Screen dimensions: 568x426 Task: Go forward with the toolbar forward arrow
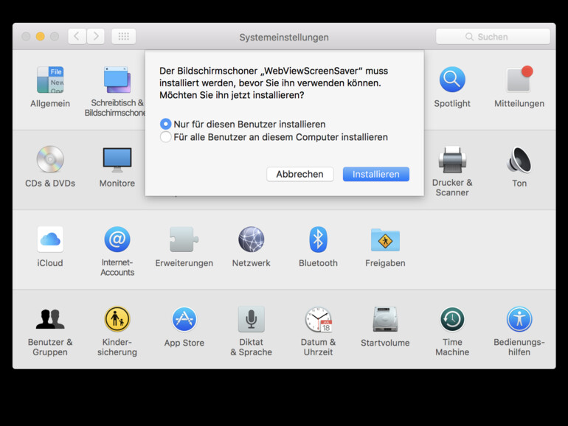coord(96,36)
